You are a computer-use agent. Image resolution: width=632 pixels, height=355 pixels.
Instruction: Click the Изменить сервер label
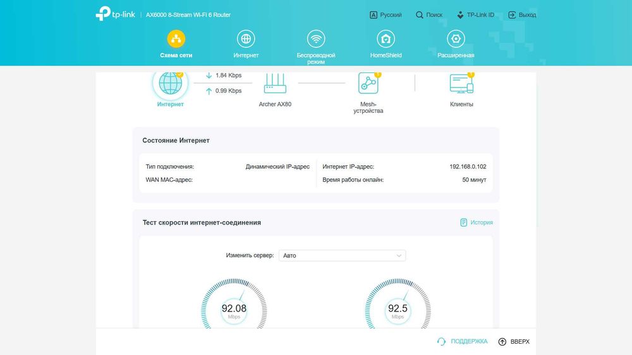pos(250,255)
